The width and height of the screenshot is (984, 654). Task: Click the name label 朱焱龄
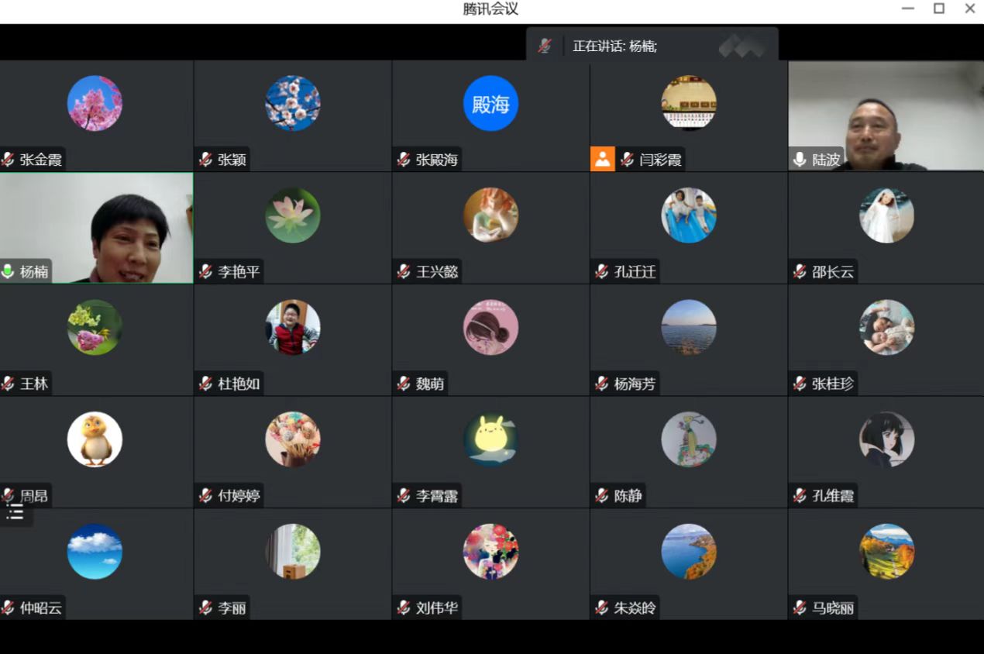pyautogui.click(x=635, y=608)
